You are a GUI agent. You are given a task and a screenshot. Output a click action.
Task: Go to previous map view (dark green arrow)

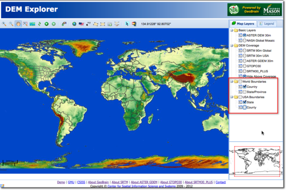coord(46,24)
